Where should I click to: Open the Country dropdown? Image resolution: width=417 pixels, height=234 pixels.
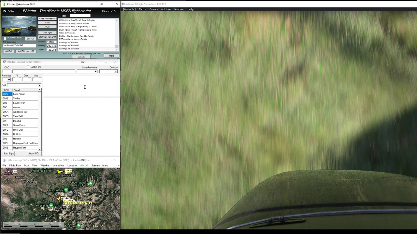(x=116, y=71)
